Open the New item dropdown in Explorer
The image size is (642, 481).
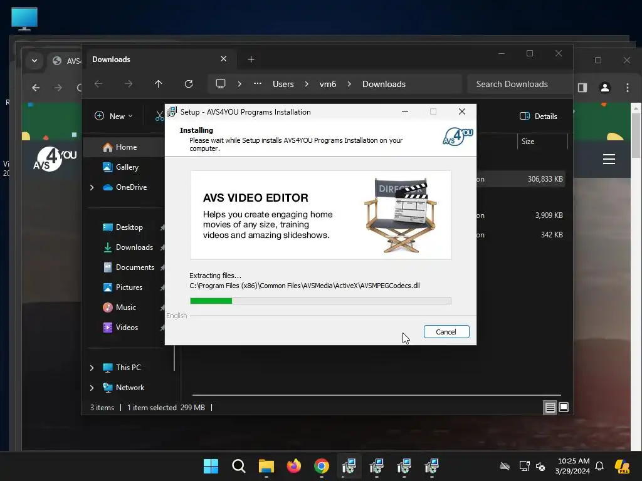(114, 116)
